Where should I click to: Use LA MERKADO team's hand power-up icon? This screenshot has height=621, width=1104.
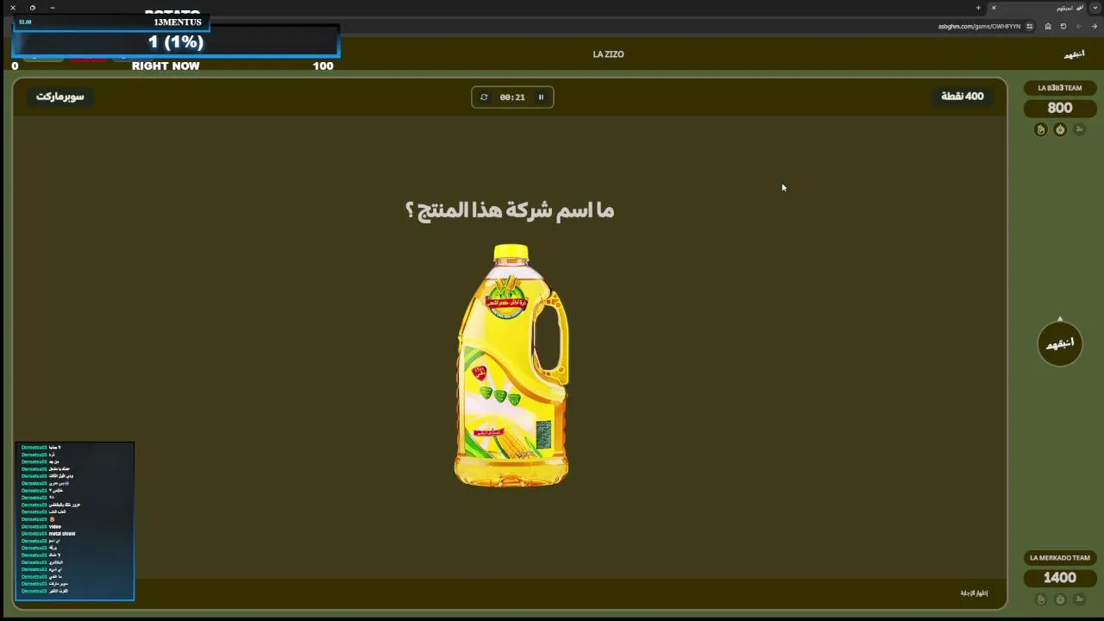point(1040,599)
